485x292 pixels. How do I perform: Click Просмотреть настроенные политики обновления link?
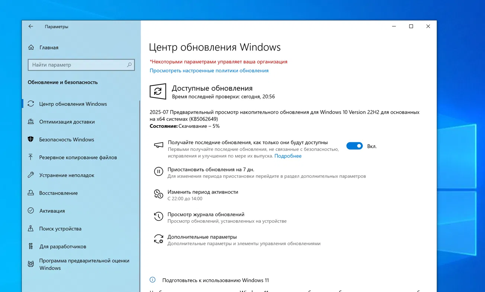pyautogui.click(x=209, y=71)
